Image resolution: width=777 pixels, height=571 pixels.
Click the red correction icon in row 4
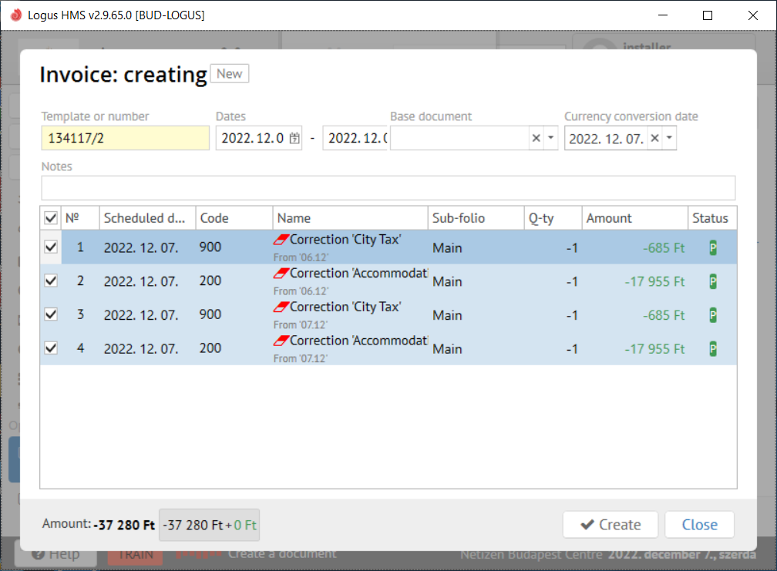(281, 341)
